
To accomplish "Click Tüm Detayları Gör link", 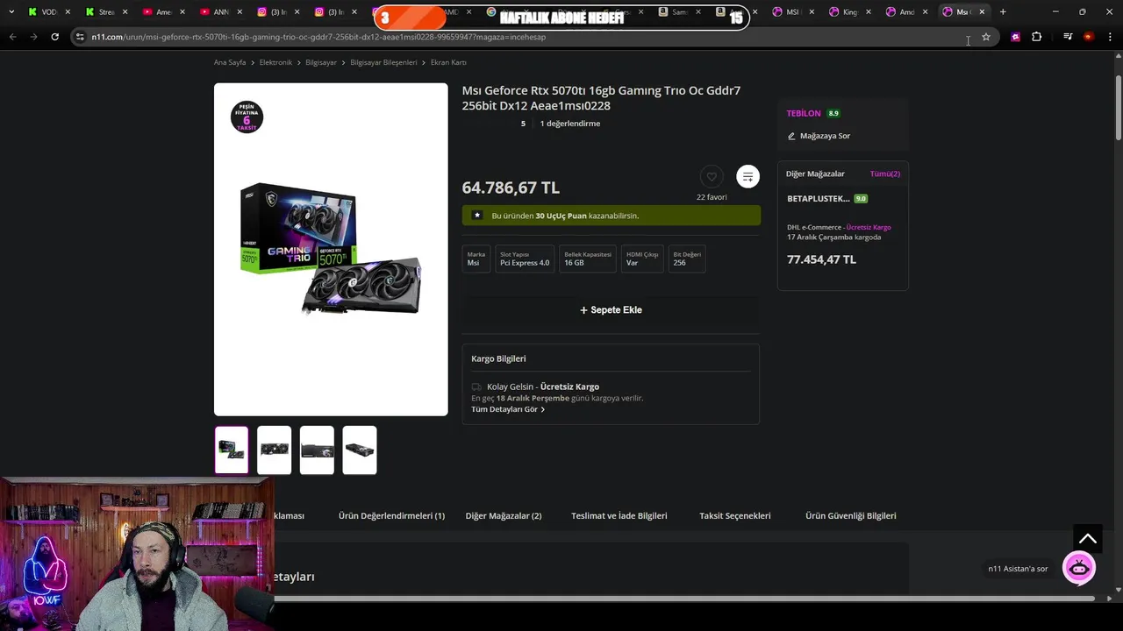I will coord(508,409).
